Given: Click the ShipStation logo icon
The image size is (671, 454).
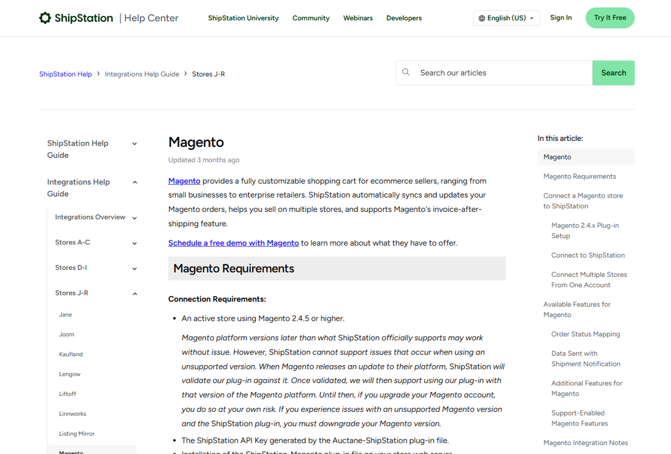Looking at the screenshot, I should click(x=46, y=18).
